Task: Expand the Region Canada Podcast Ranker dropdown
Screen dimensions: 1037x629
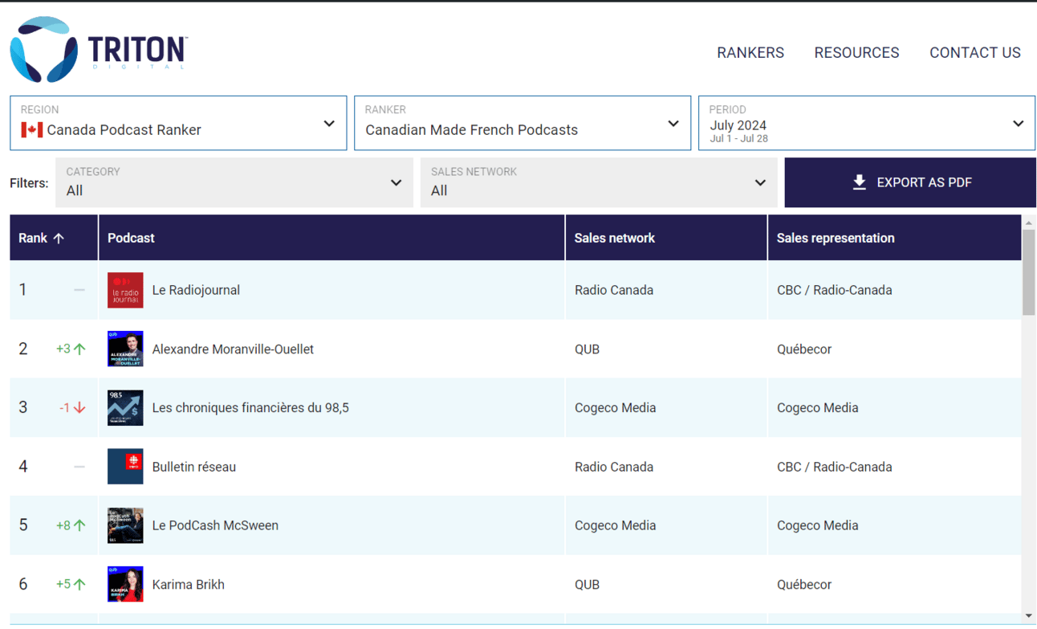Action: [x=178, y=124]
